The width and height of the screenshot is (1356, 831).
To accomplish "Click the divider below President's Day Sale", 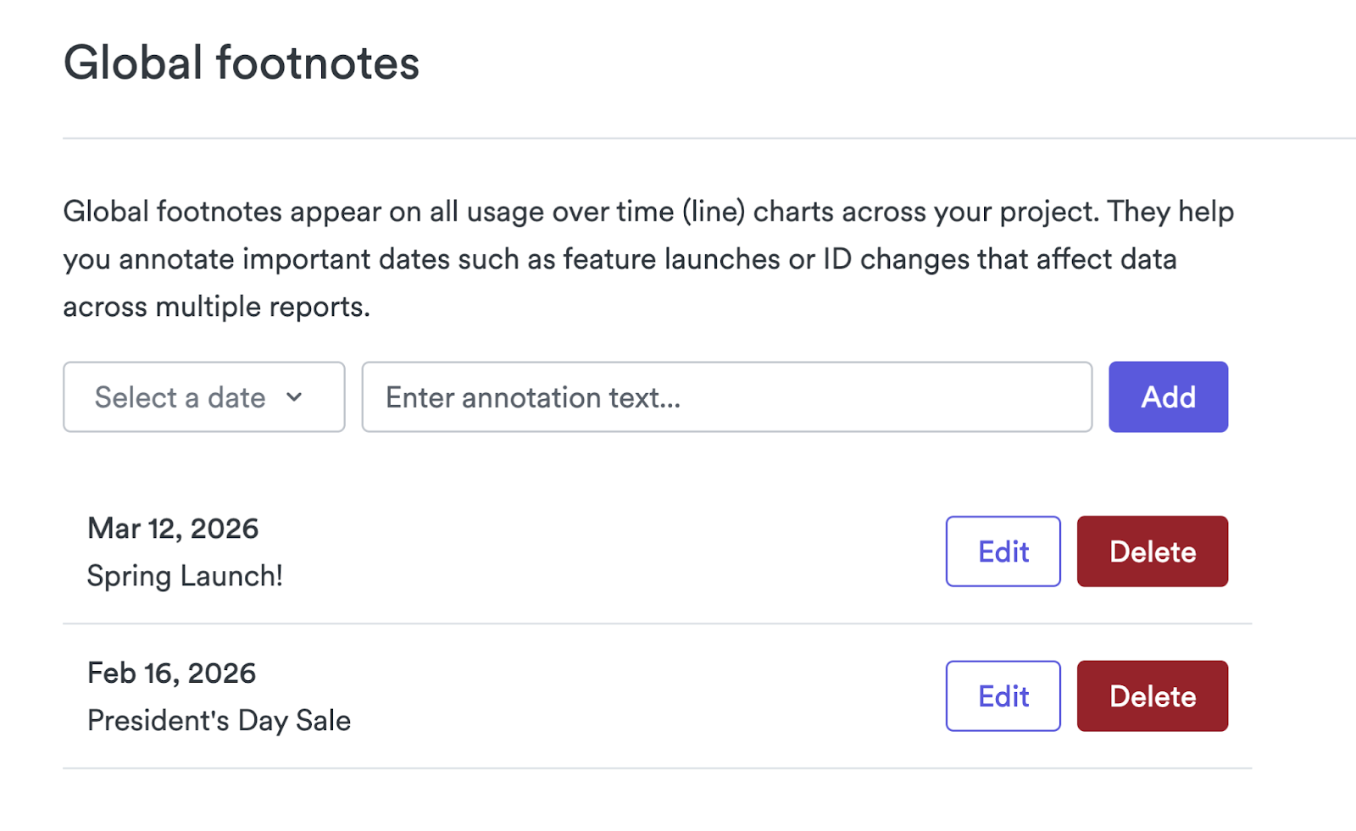I will coord(657,768).
